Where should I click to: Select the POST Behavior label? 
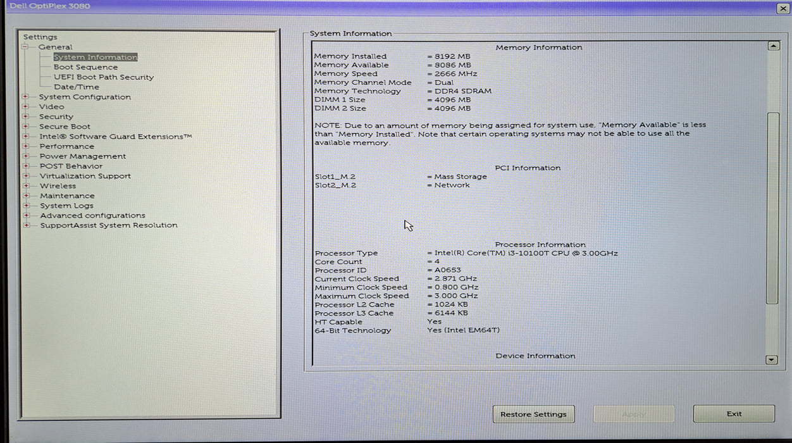(71, 166)
